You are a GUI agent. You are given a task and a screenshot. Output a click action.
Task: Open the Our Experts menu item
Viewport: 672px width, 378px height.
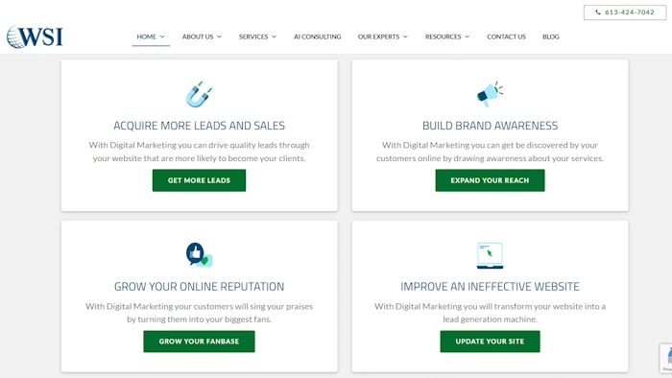[x=378, y=36]
